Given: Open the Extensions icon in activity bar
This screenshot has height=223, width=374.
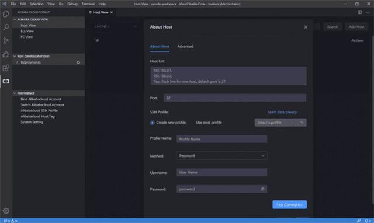Looking at the screenshot, I should [6, 68].
